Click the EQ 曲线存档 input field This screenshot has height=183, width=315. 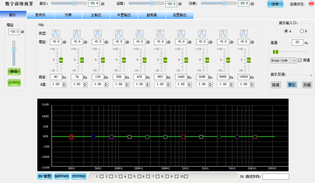tap(276, 176)
